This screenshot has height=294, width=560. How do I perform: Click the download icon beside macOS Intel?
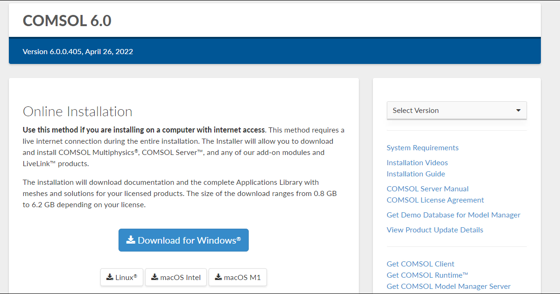(x=154, y=277)
